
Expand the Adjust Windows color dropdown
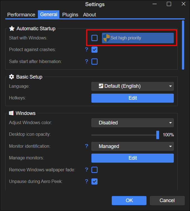133,123
